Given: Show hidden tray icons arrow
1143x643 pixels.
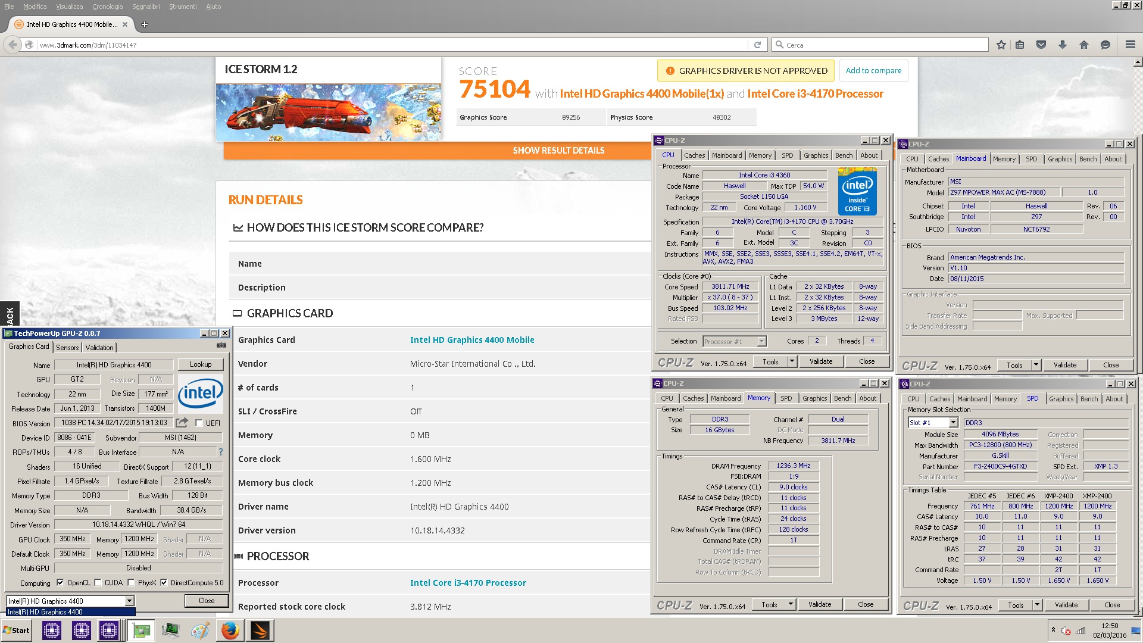Looking at the screenshot, I should click(1053, 630).
